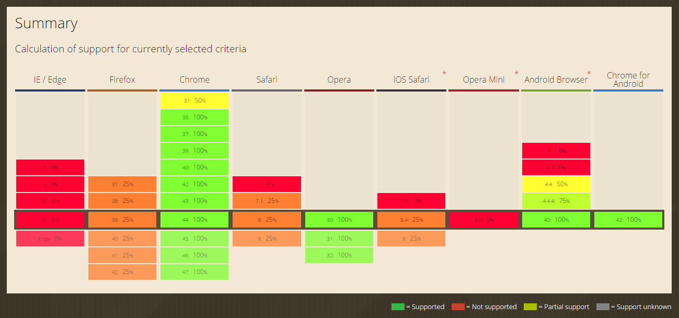Select the Chrome for Android column header
Viewport: 679px width, 318px height.
(628, 79)
